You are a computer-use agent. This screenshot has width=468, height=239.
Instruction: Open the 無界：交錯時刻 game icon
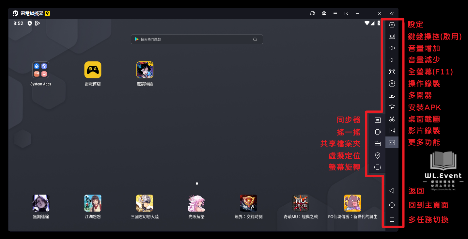pos(248,203)
